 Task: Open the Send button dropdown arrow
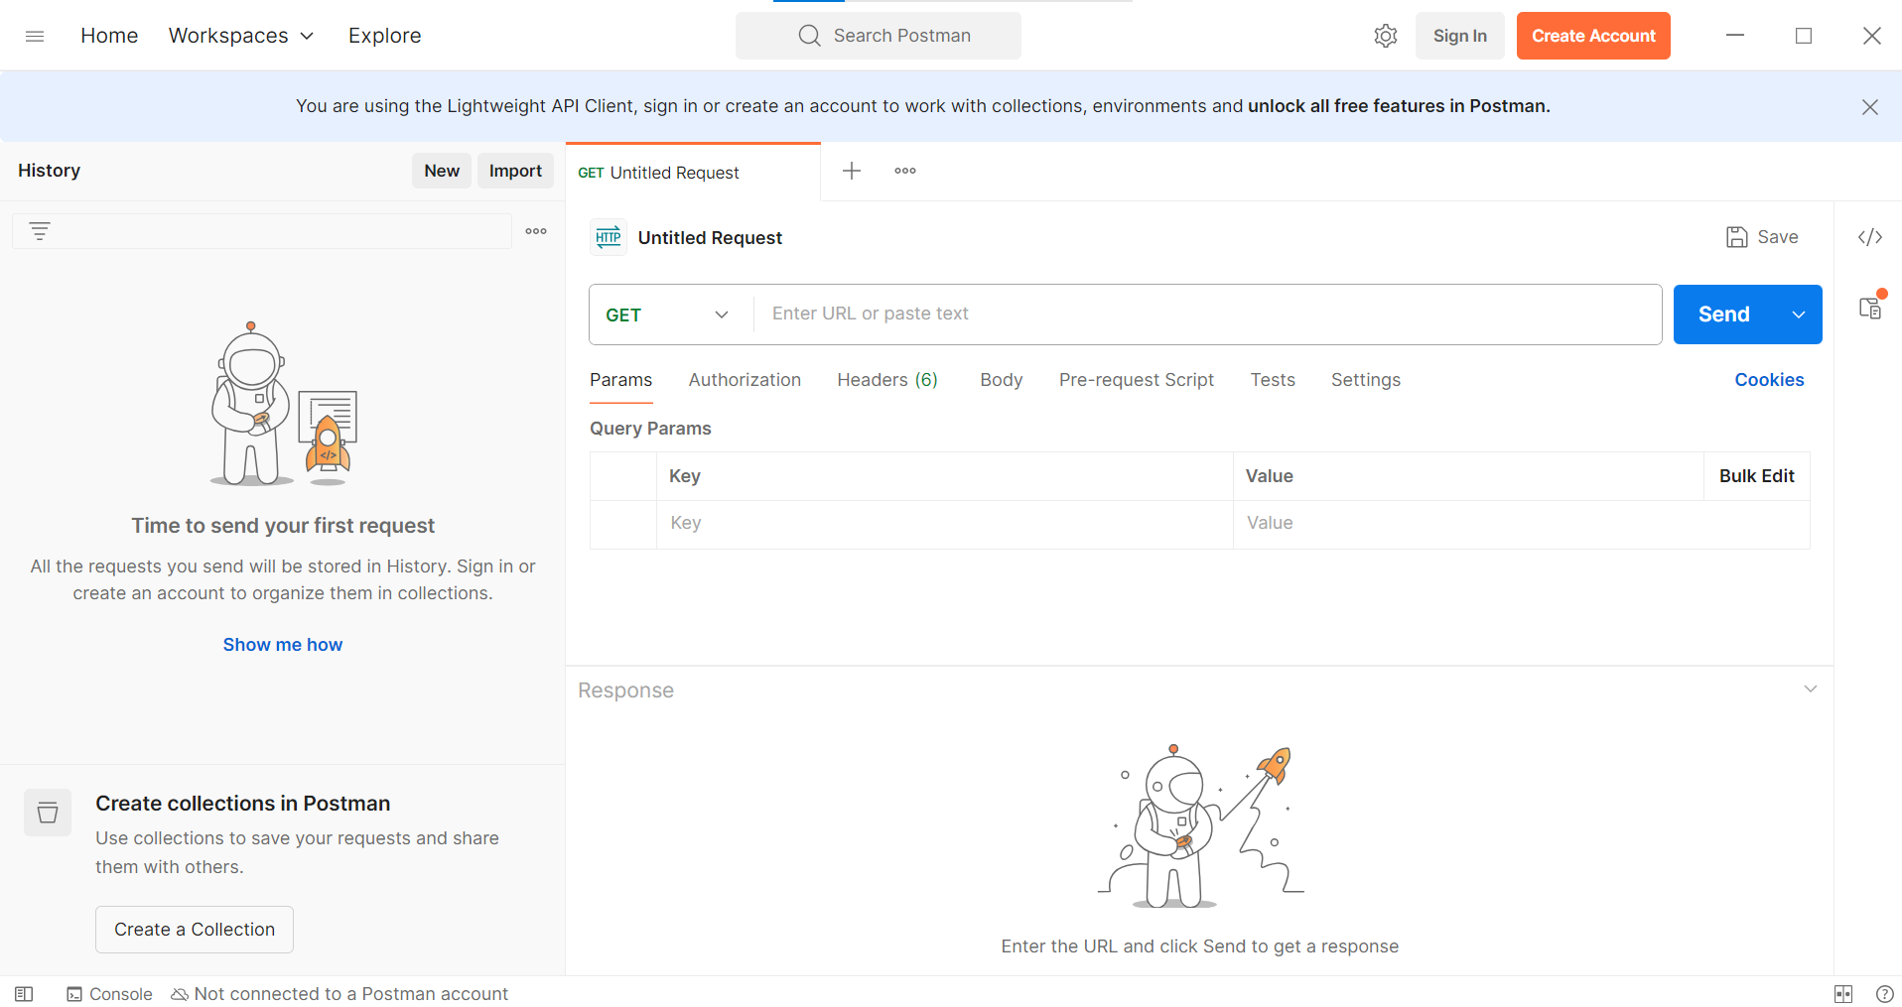(1799, 315)
